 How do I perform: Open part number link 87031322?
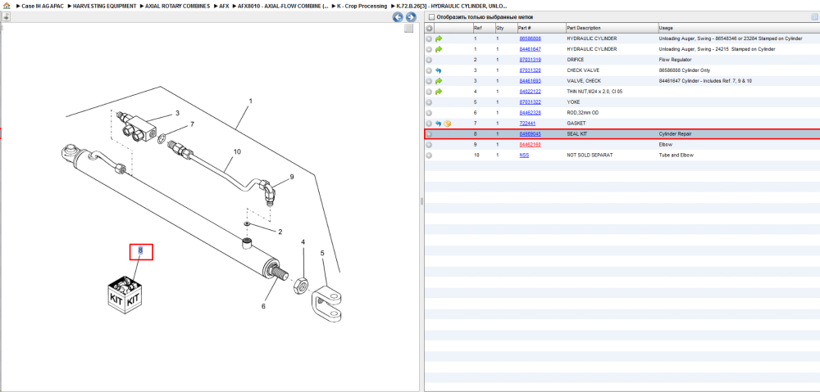[x=530, y=102]
